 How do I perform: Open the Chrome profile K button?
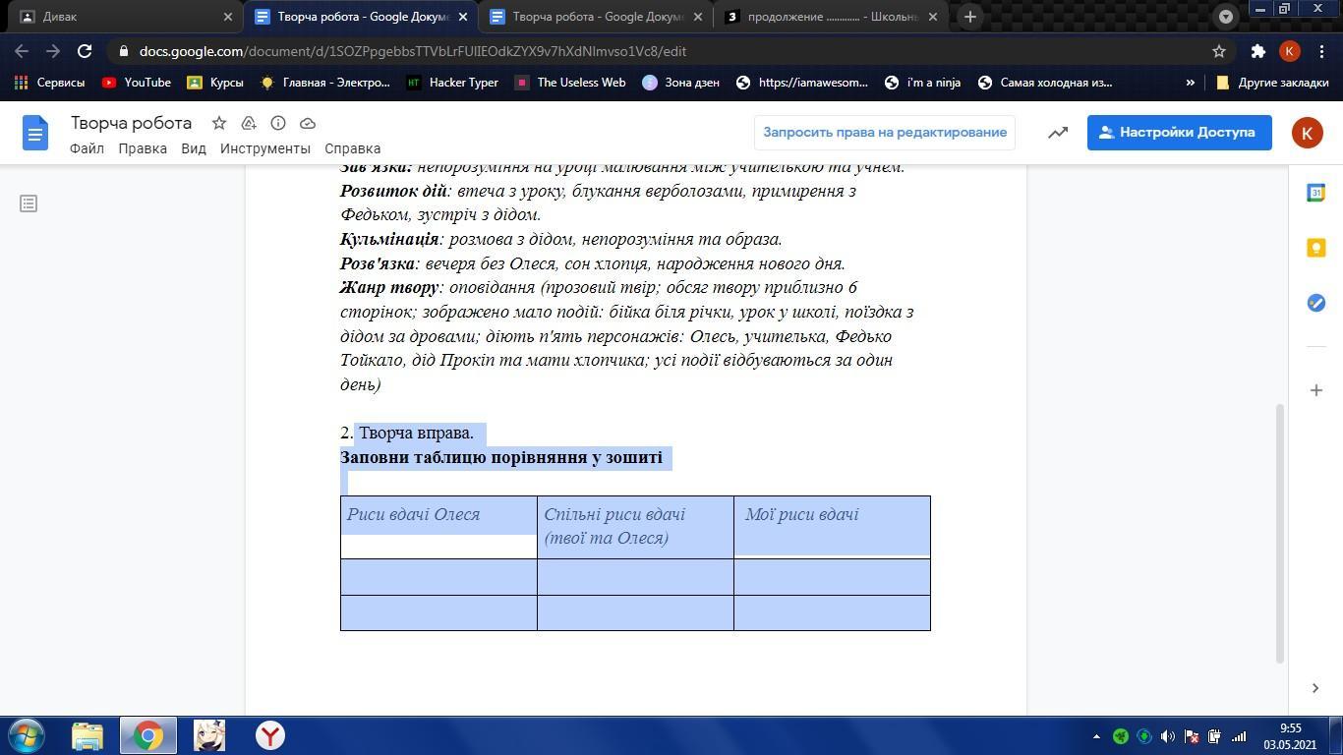(x=1290, y=51)
